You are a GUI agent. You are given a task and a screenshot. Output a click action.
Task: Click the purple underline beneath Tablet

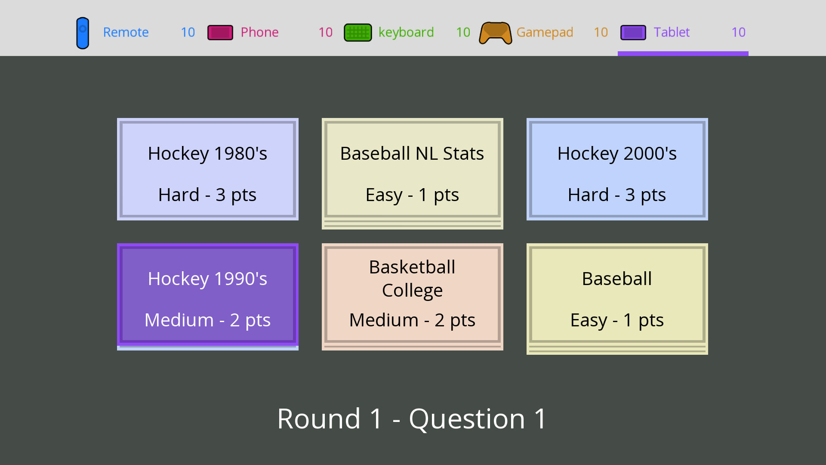coord(683,53)
